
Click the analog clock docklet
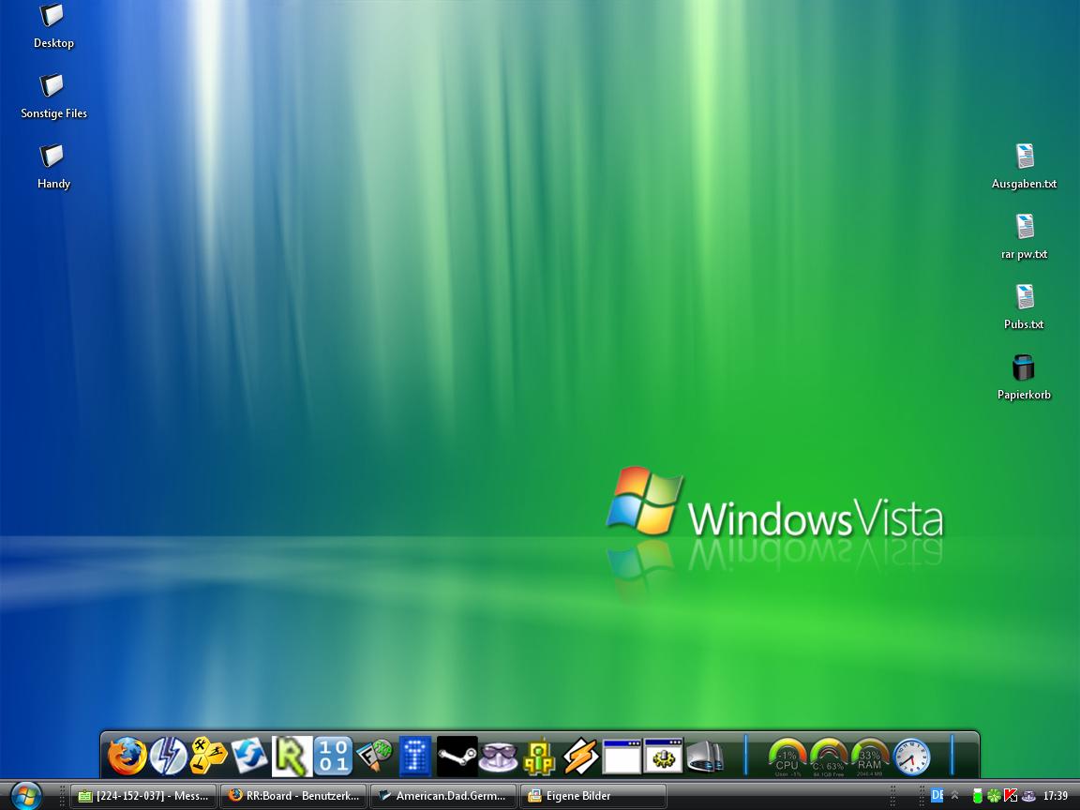[x=911, y=757]
